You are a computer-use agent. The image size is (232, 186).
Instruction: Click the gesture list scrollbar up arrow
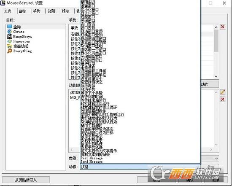(x=216, y=27)
